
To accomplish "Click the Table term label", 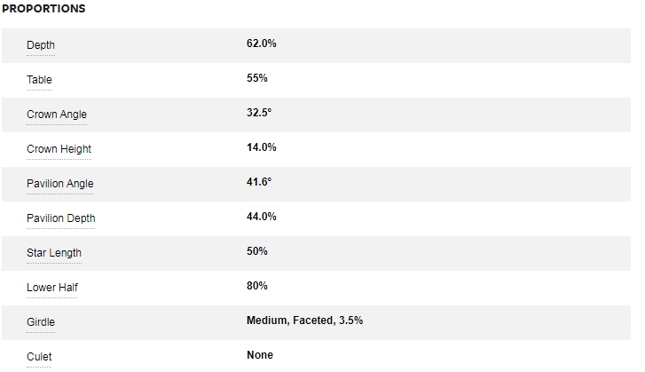I will (40, 80).
